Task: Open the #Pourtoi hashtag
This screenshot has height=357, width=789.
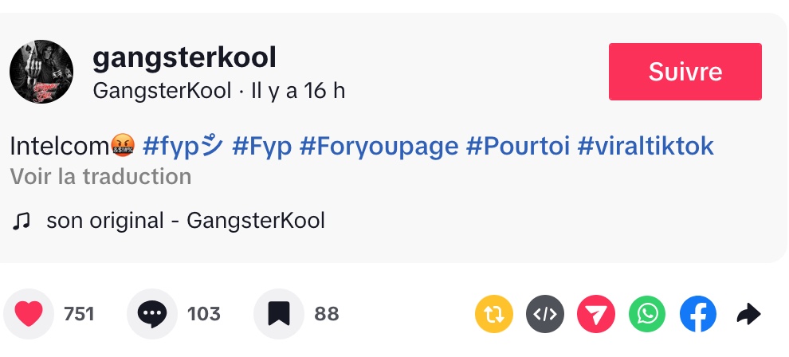Action: [517, 146]
